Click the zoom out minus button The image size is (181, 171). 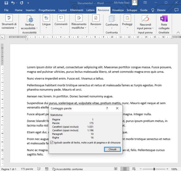pyautogui.click(x=141, y=169)
